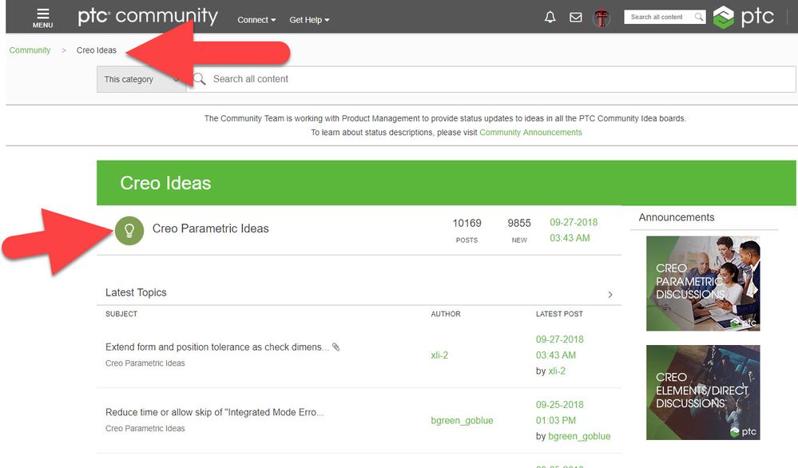Open the Creo Parametric Ideas board
This screenshot has width=798, height=468.
(211, 228)
